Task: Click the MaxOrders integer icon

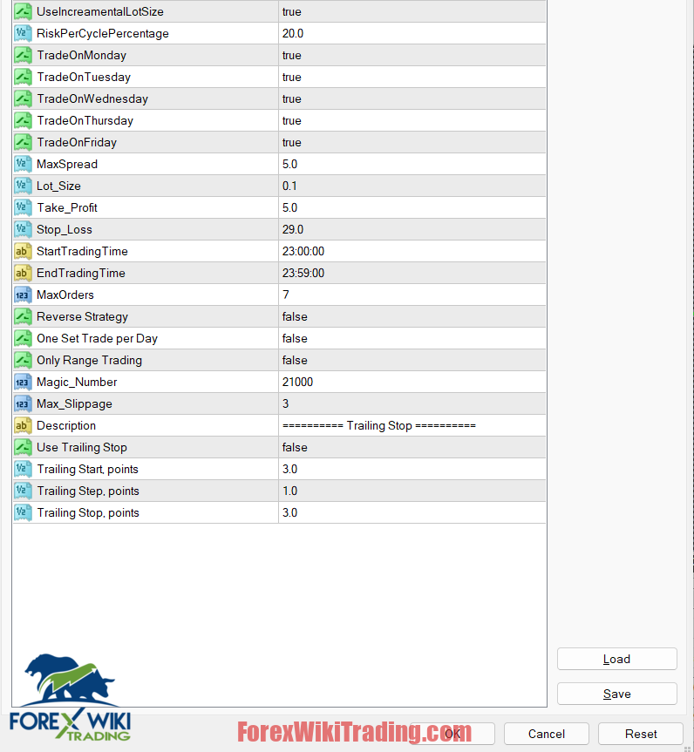Action: 23,295
